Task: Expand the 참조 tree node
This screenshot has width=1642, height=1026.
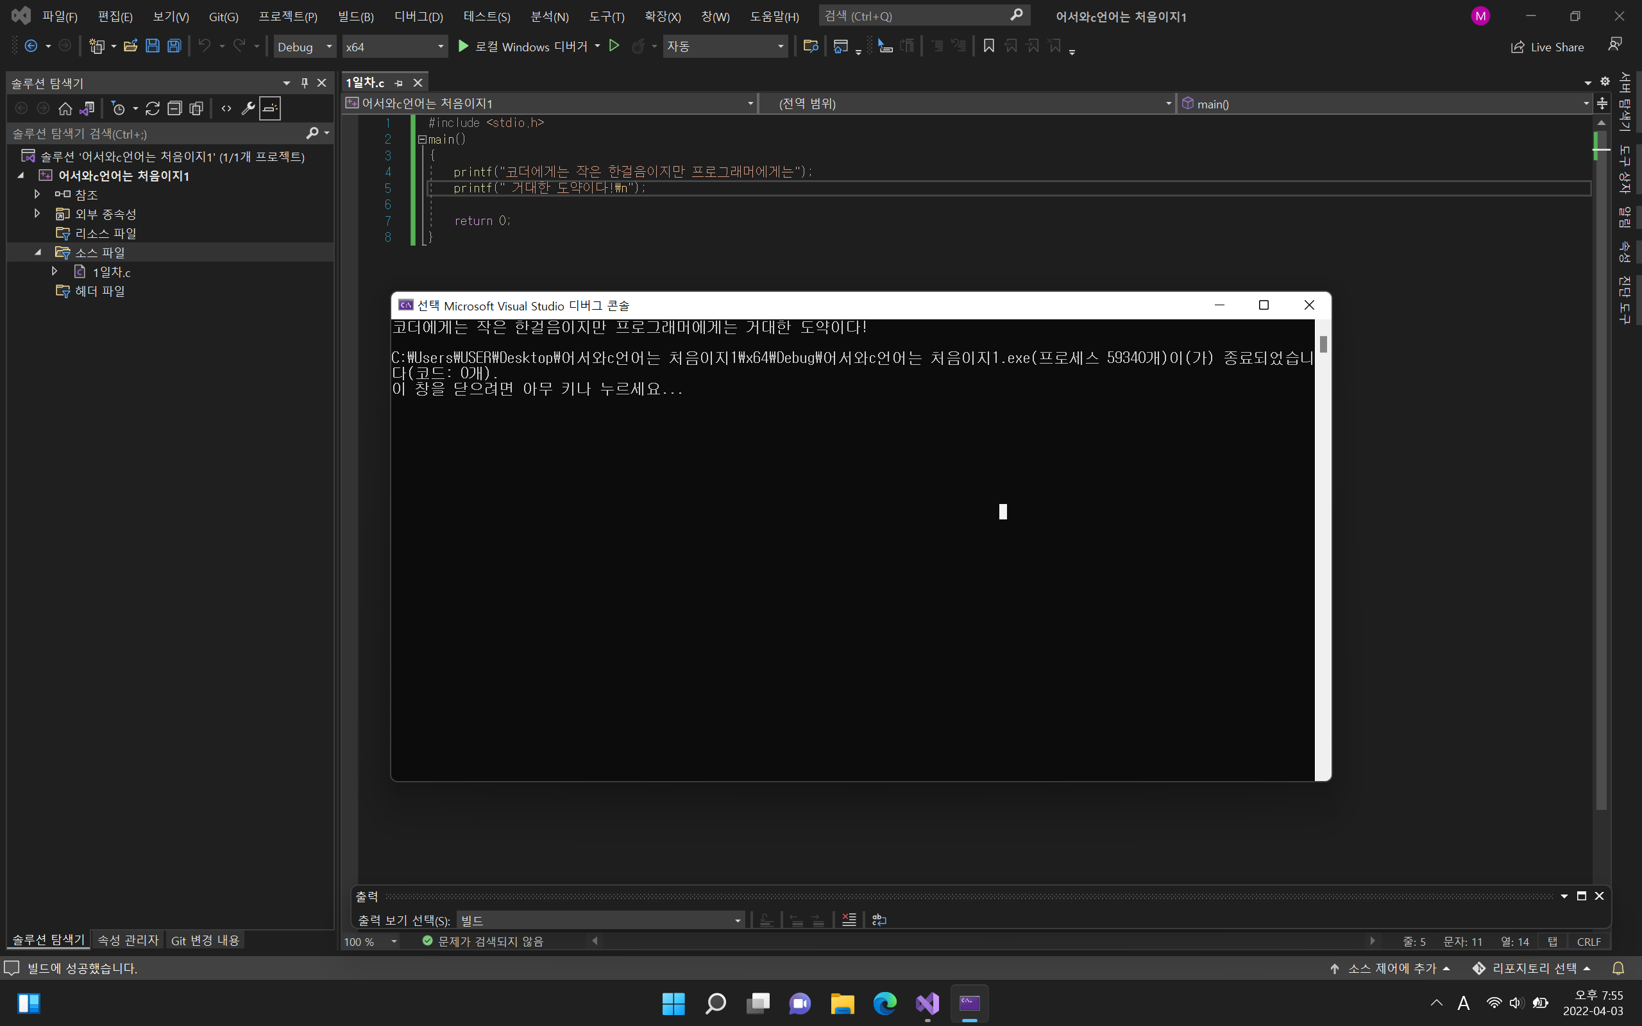Action: [37, 194]
